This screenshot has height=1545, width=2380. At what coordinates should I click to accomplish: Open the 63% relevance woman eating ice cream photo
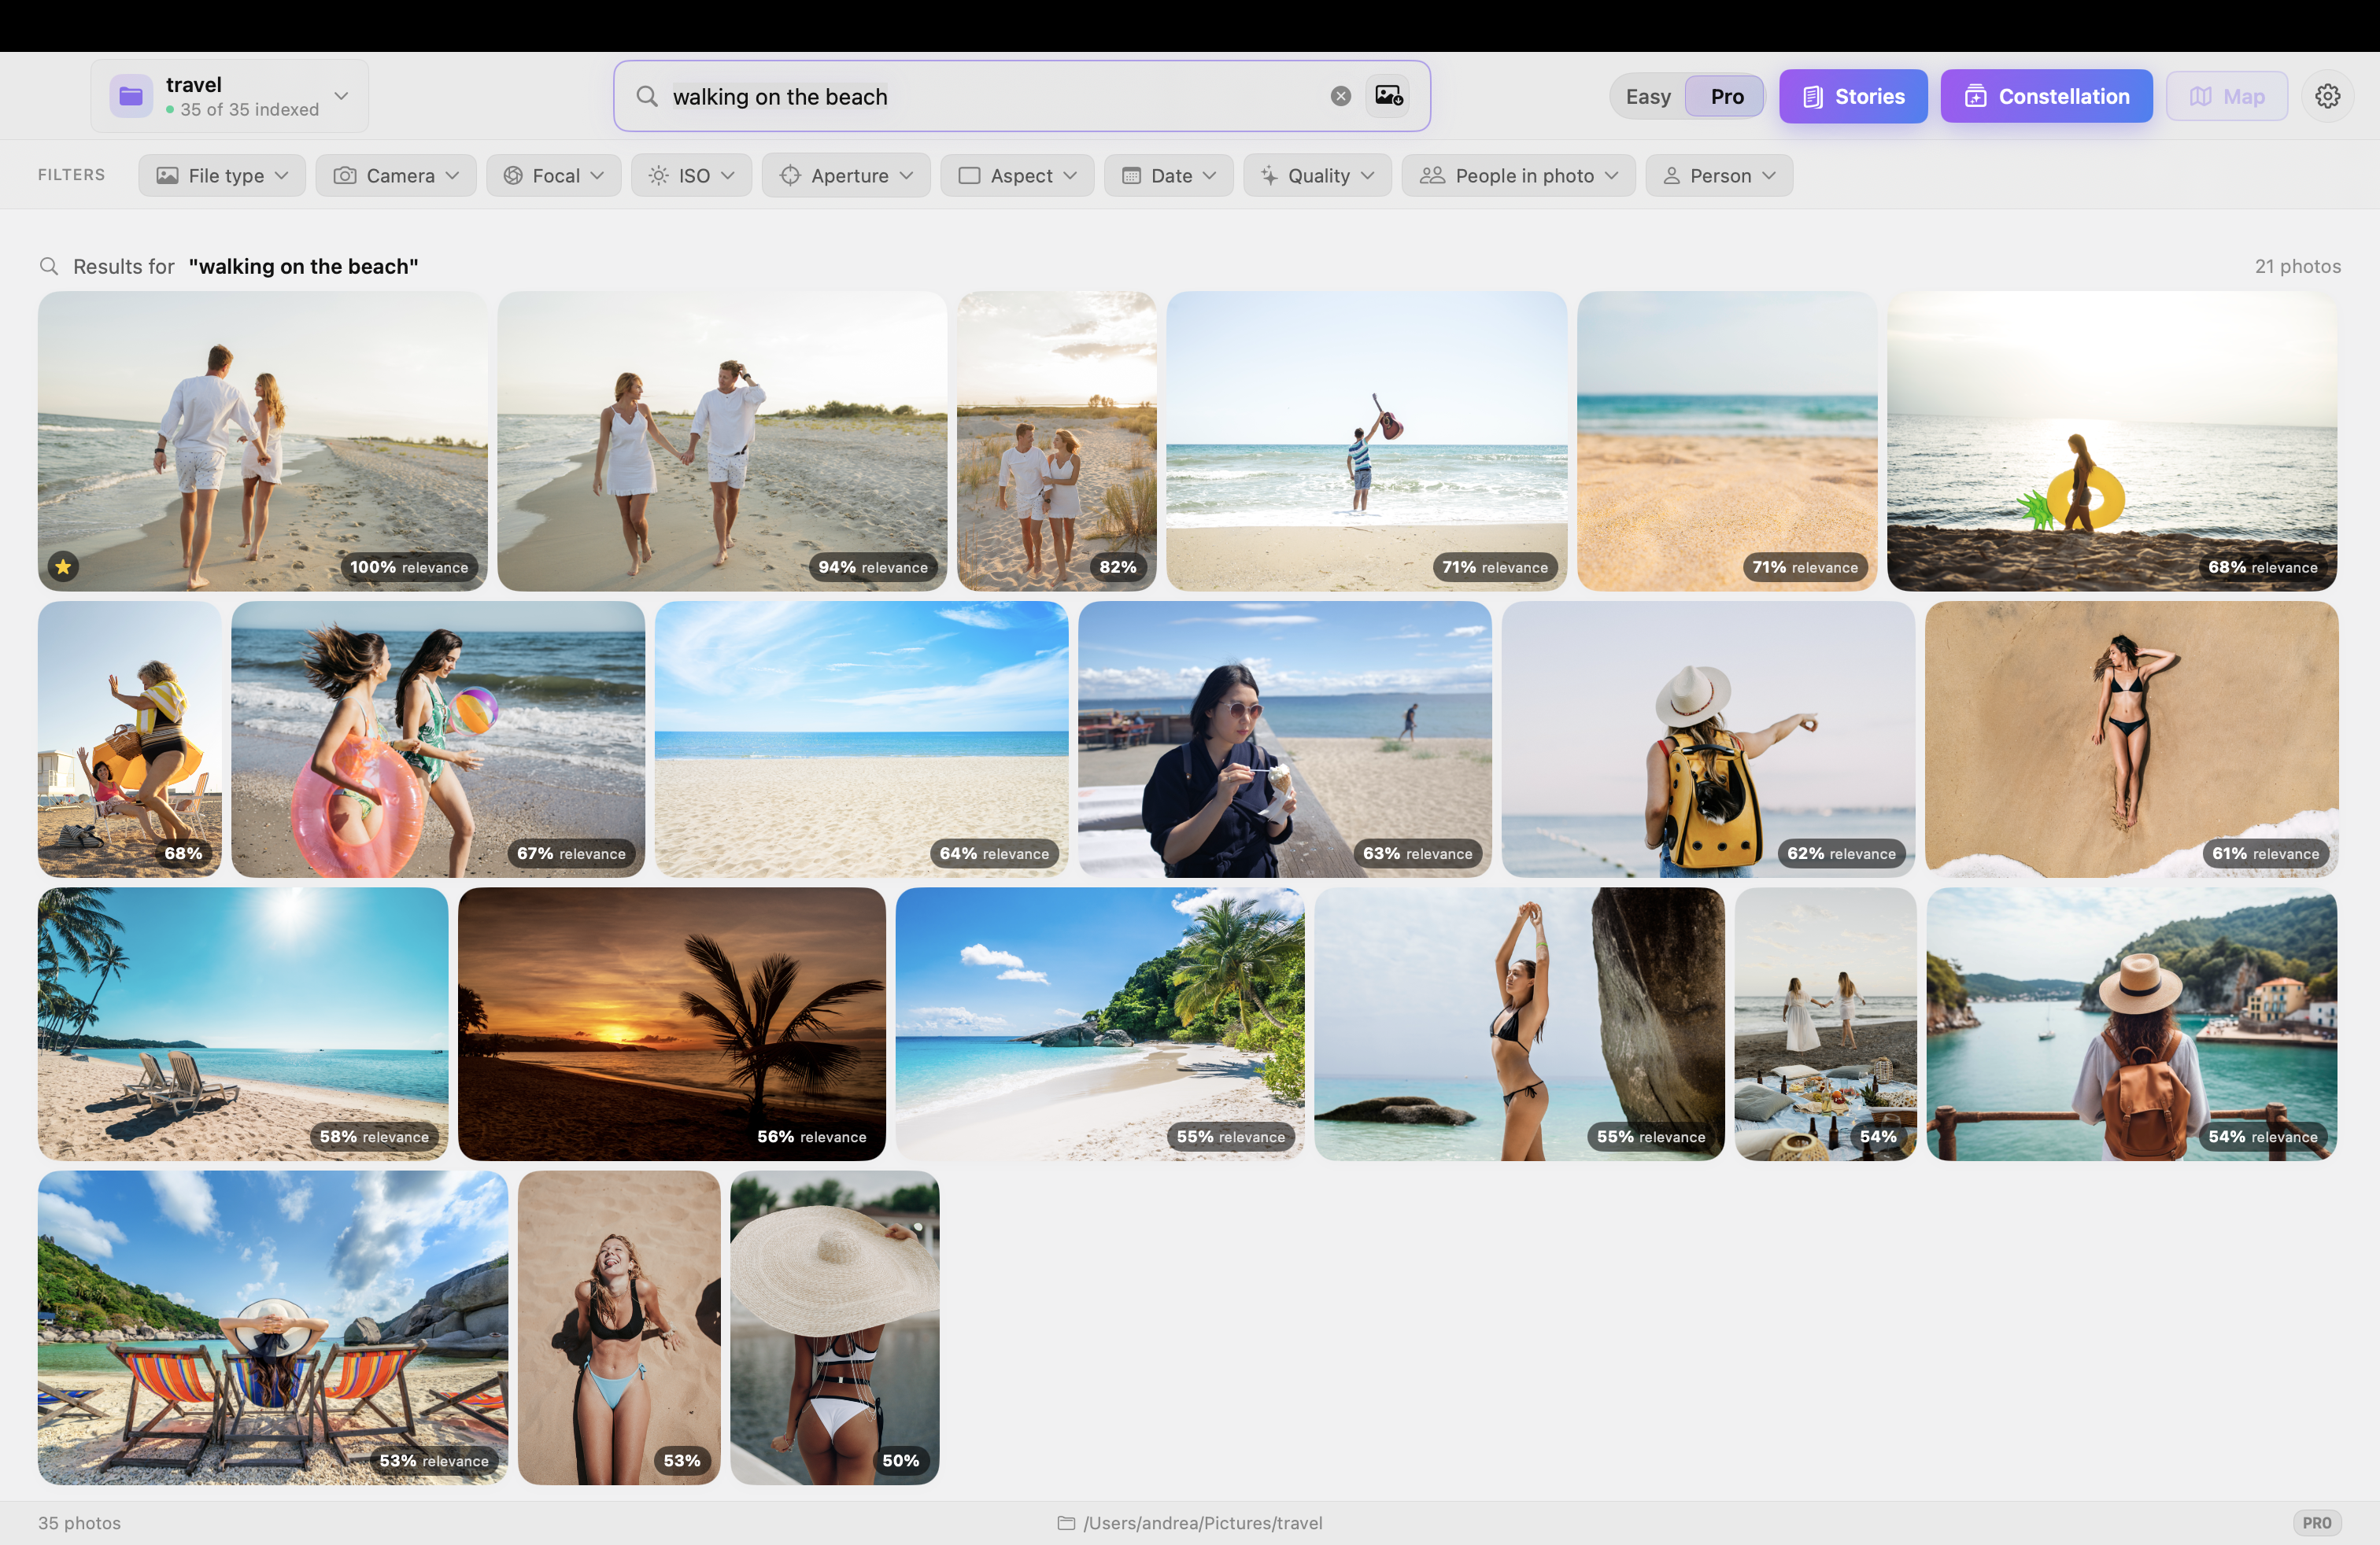1285,739
